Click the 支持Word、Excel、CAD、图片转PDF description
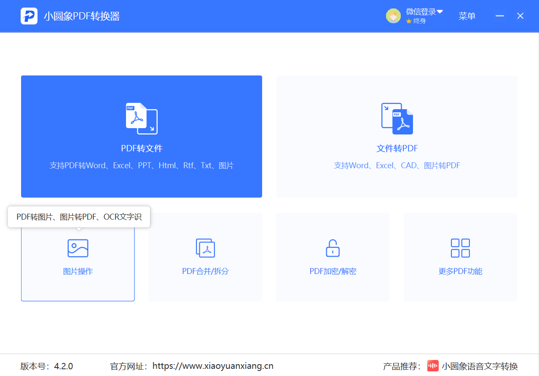Viewport: 539px width, 376px height. coord(397,166)
